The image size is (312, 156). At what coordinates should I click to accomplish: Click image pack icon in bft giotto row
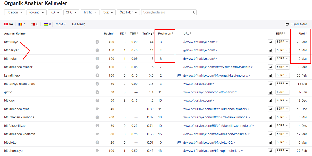click(x=179, y=142)
